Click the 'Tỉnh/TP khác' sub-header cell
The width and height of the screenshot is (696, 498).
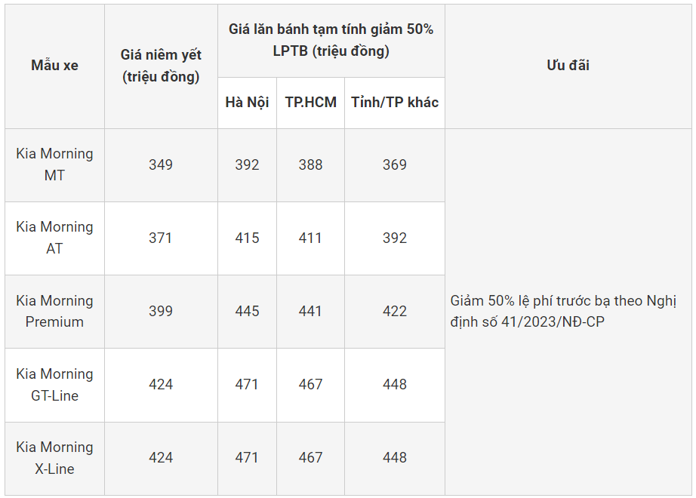pyautogui.click(x=394, y=102)
